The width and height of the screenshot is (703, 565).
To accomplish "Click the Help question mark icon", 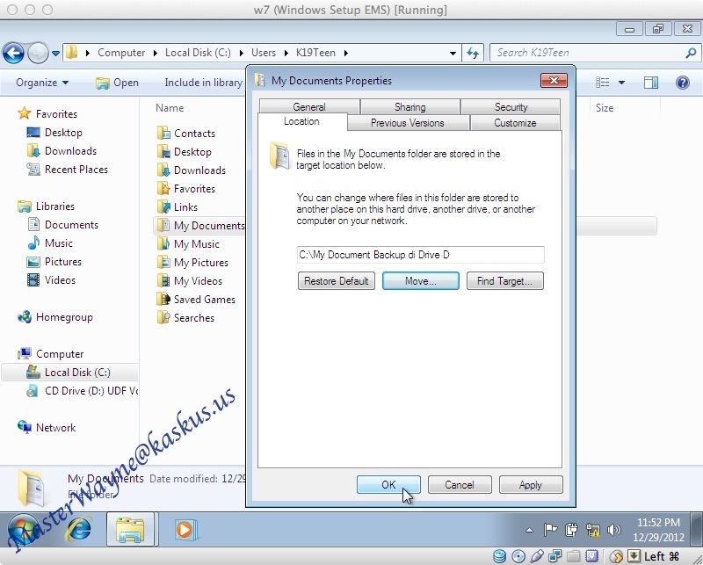I will click(x=683, y=83).
